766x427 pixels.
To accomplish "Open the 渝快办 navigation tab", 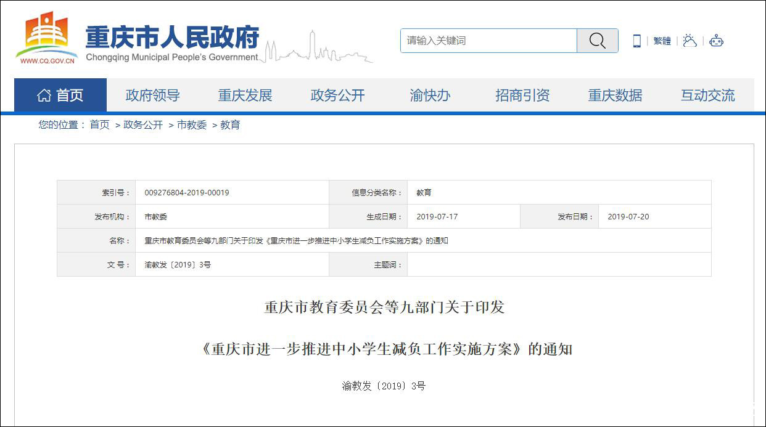I will pos(430,96).
